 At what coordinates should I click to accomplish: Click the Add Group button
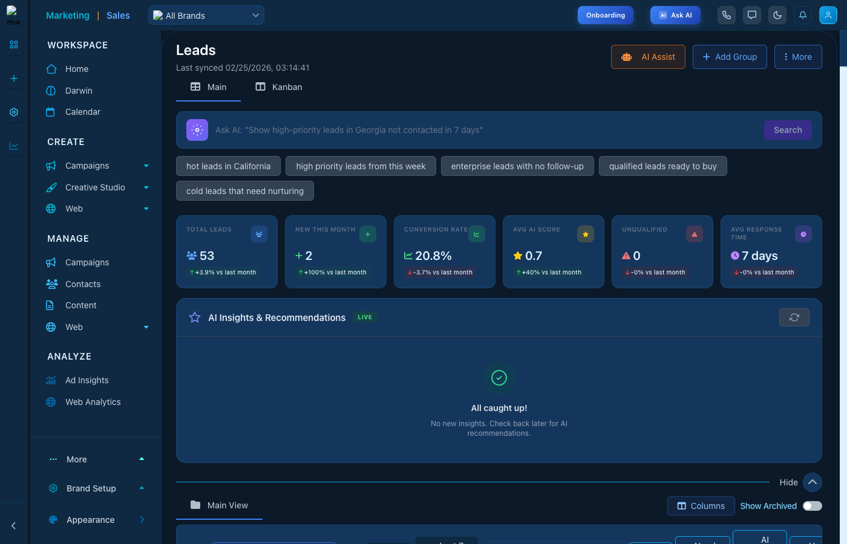pos(730,57)
